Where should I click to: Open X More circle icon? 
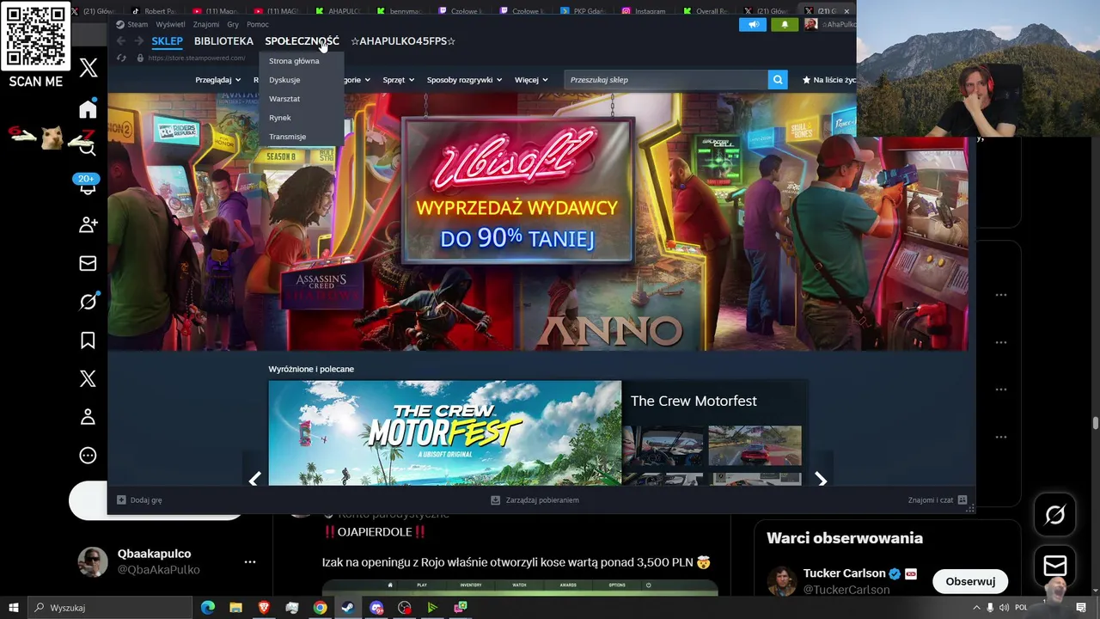point(88,456)
